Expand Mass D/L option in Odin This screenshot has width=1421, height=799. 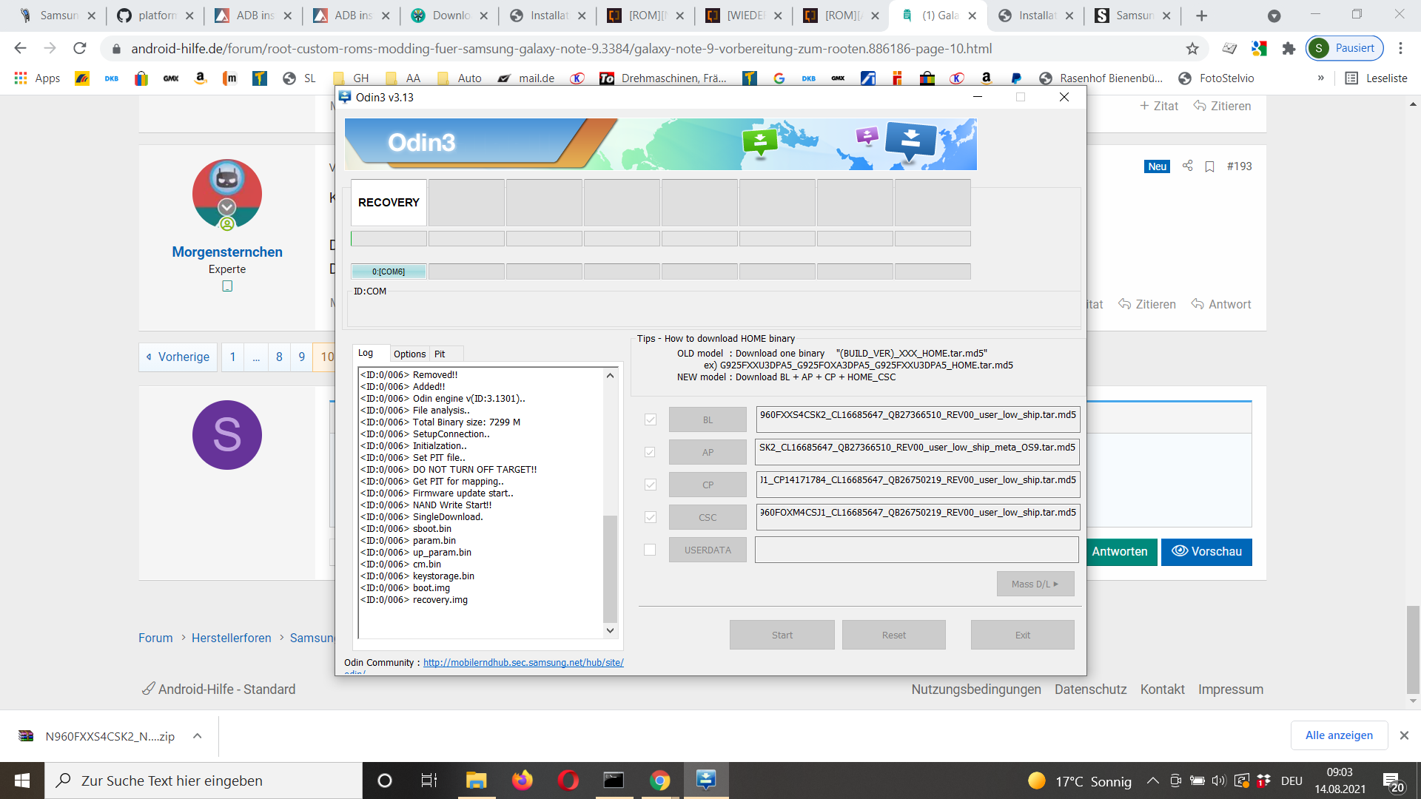1035,584
